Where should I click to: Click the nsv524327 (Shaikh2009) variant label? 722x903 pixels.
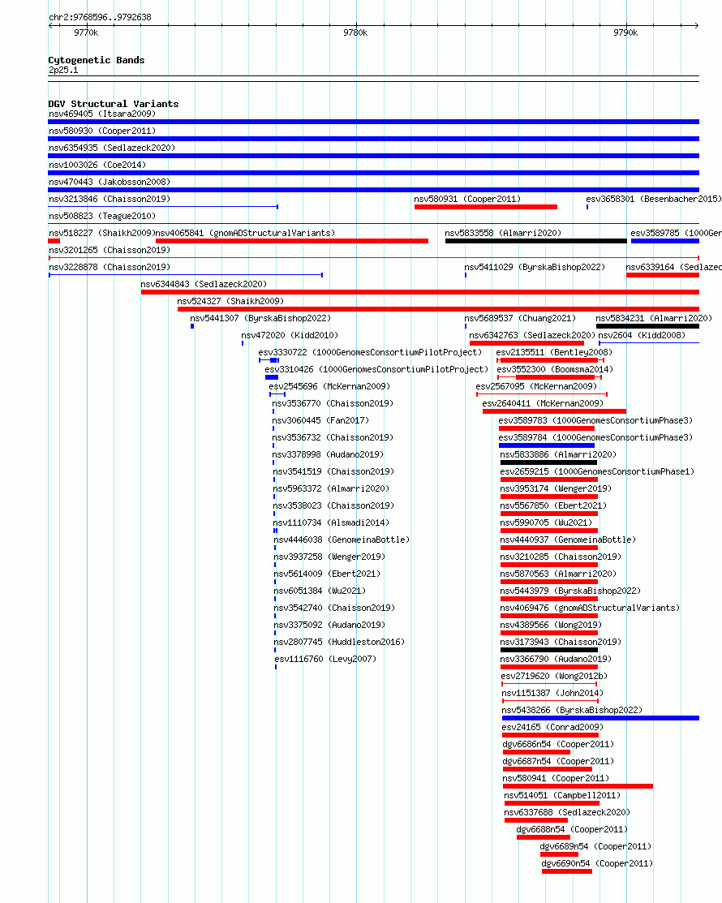pyautogui.click(x=230, y=301)
